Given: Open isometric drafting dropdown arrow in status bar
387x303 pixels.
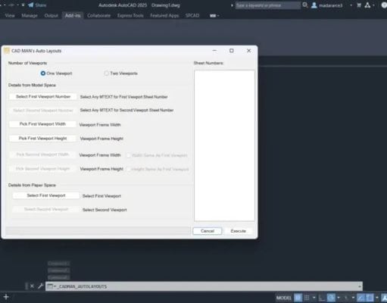Looking at the screenshot, I should click(353, 298).
